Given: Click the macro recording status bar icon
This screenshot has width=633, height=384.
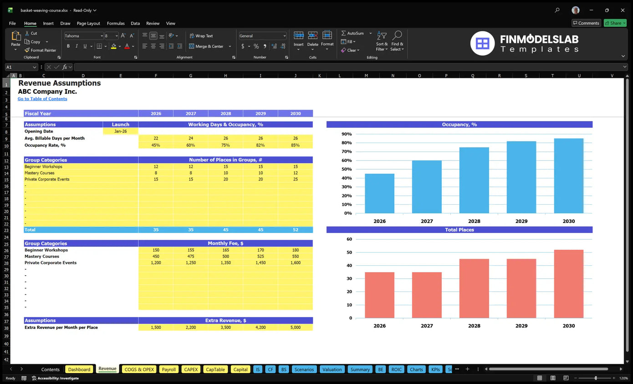Looking at the screenshot, I should pos(24,378).
